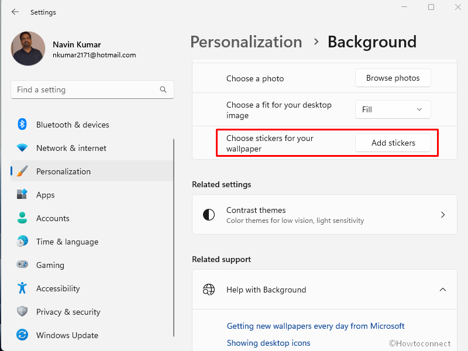Click Personalization in the breadcrumb
This screenshot has width=468, height=351.
coord(246,42)
